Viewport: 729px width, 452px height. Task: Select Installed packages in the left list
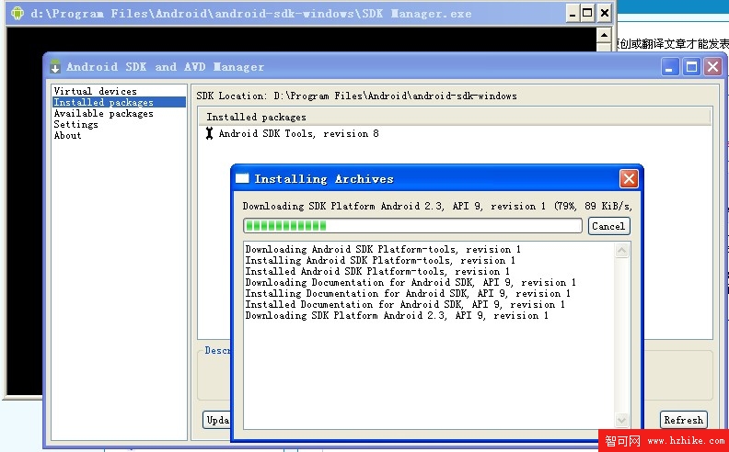(x=103, y=103)
